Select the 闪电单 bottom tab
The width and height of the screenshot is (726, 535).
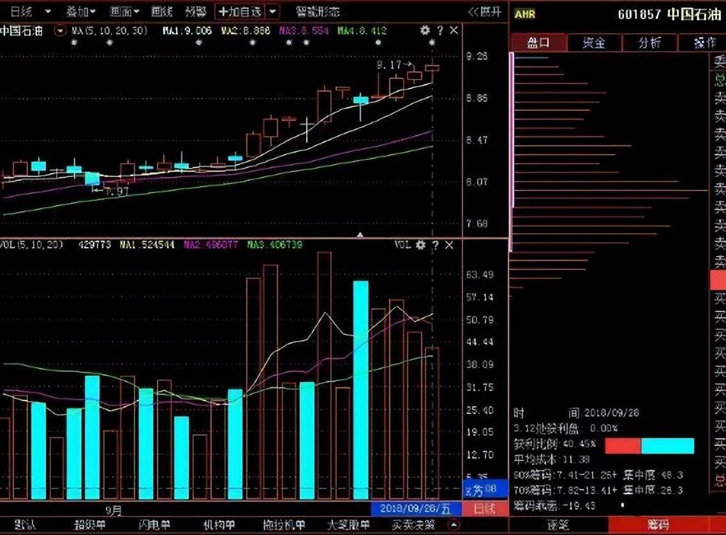[154, 525]
